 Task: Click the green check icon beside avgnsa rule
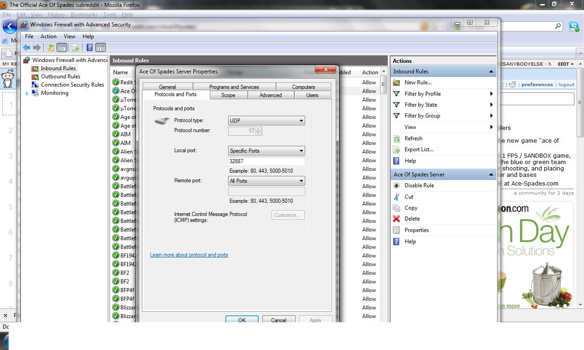coord(115,169)
